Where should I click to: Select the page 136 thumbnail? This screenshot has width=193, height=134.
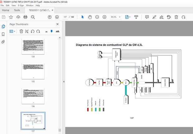[33, 96]
